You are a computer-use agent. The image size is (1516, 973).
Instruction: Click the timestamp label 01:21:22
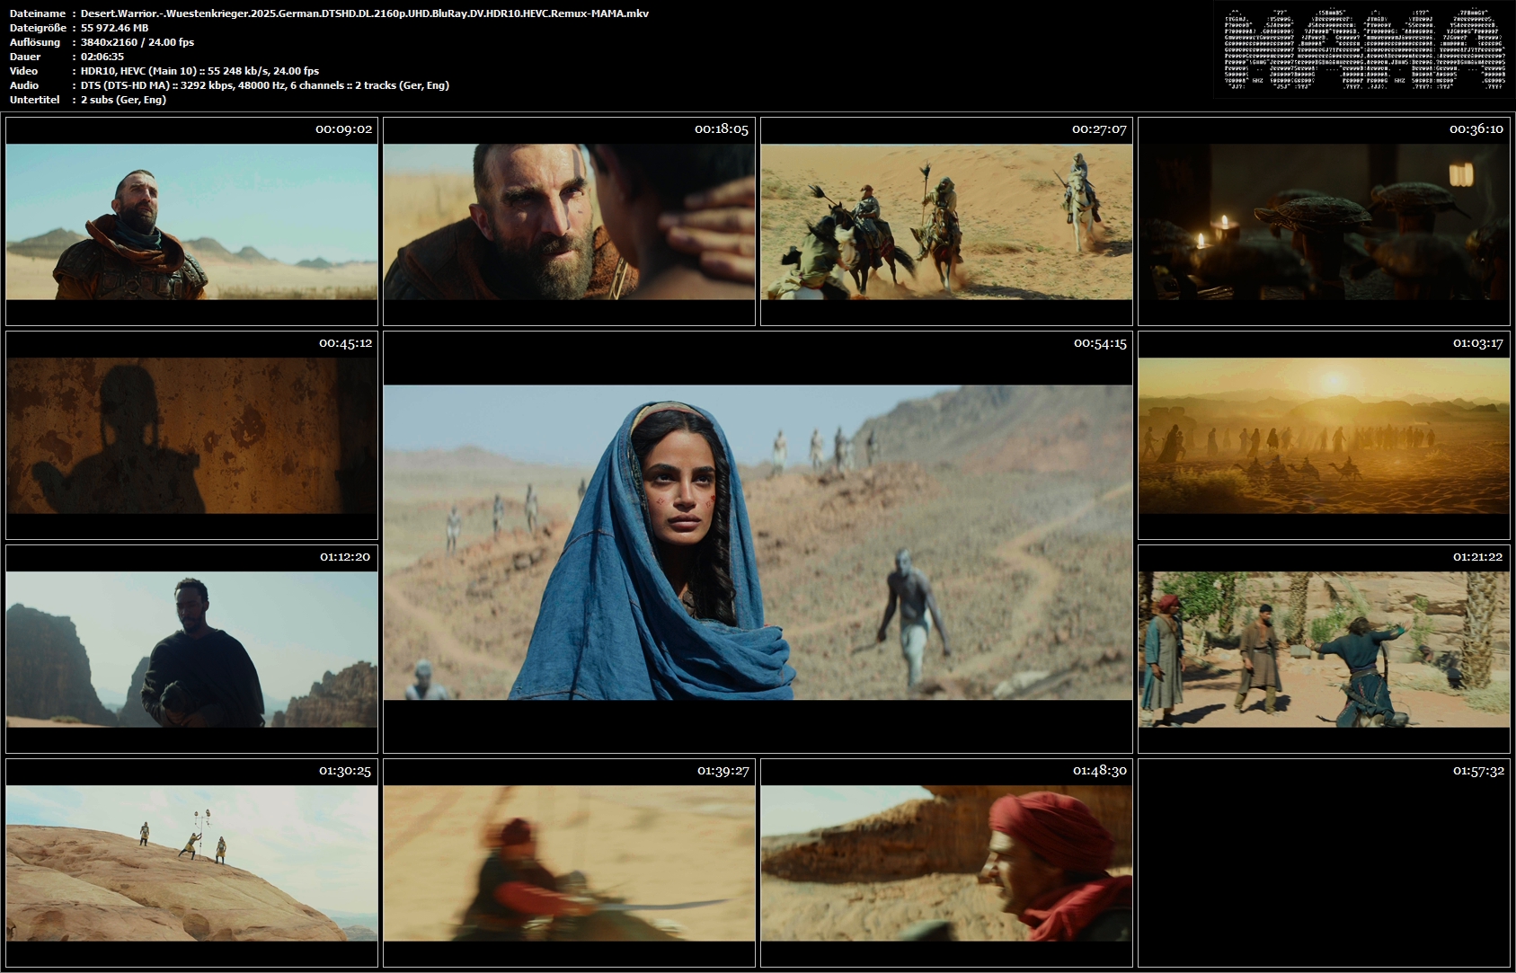(1478, 557)
